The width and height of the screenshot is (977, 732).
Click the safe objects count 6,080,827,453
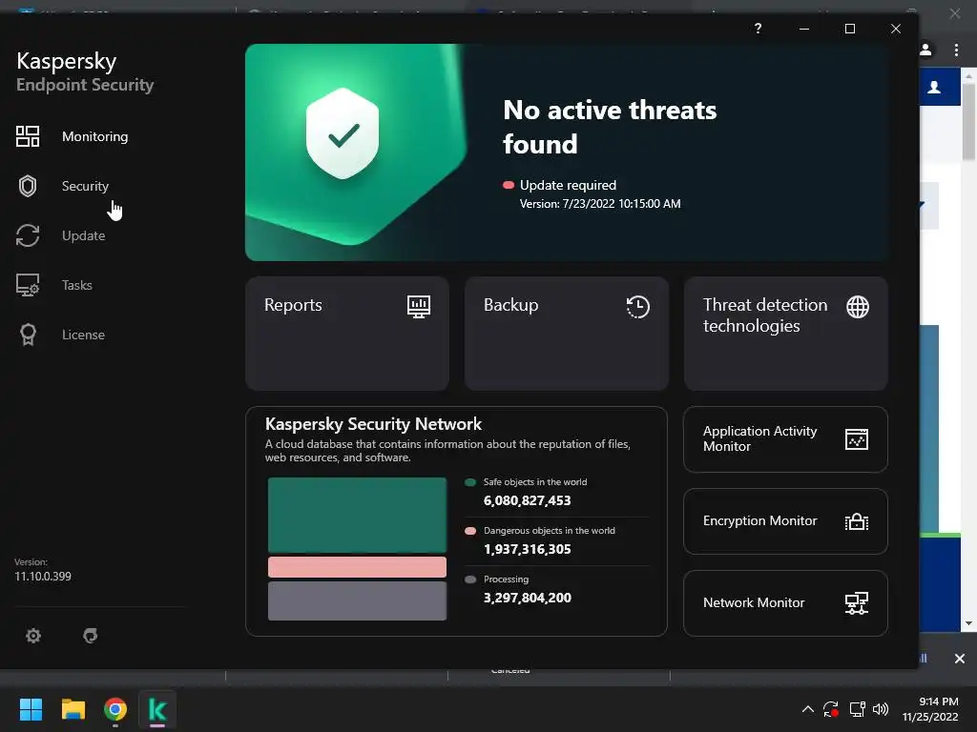pos(527,500)
